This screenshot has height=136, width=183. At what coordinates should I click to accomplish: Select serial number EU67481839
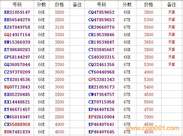17,132
